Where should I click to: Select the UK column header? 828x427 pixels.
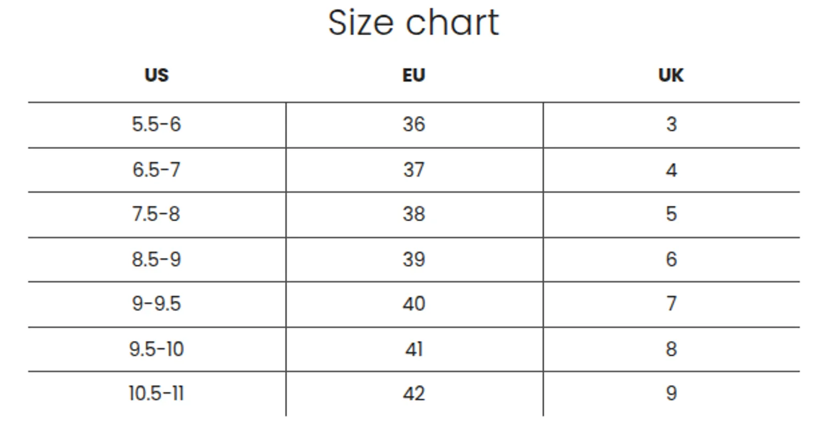click(671, 75)
